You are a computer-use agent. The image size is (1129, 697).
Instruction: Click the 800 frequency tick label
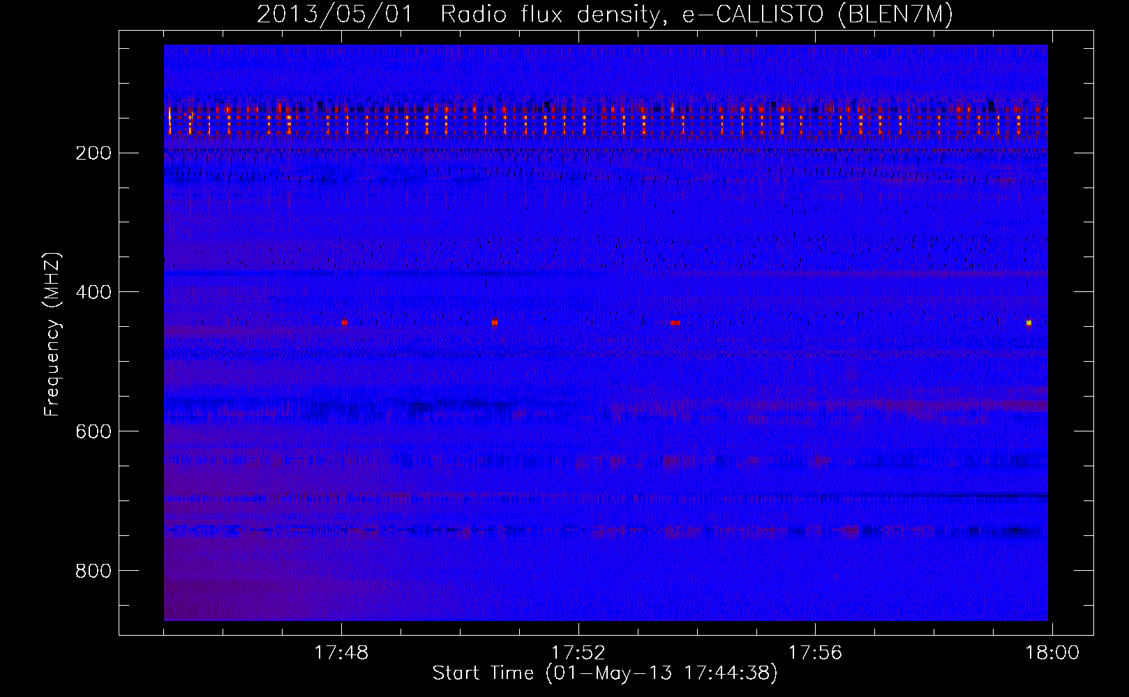point(93,571)
